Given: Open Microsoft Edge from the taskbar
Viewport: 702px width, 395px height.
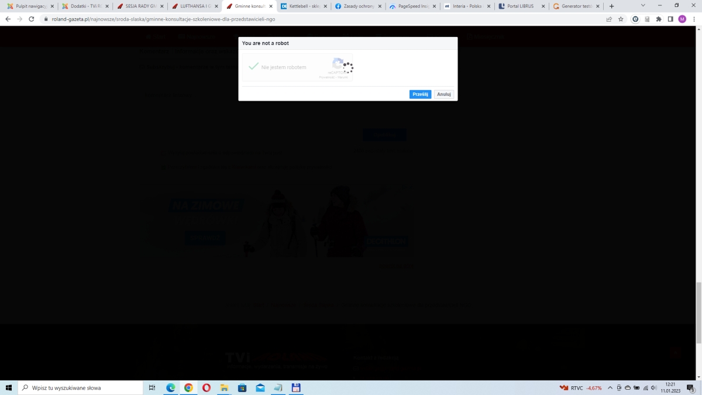Looking at the screenshot, I should 171,387.
